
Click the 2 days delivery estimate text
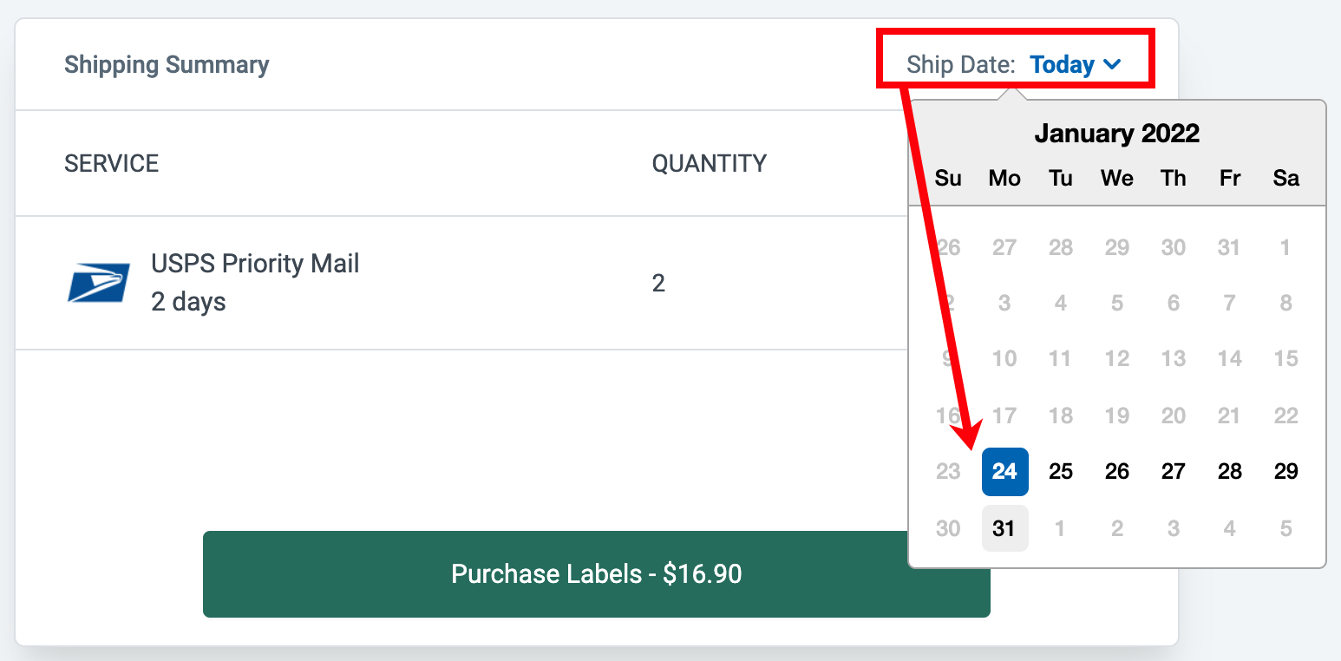[187, 302]
